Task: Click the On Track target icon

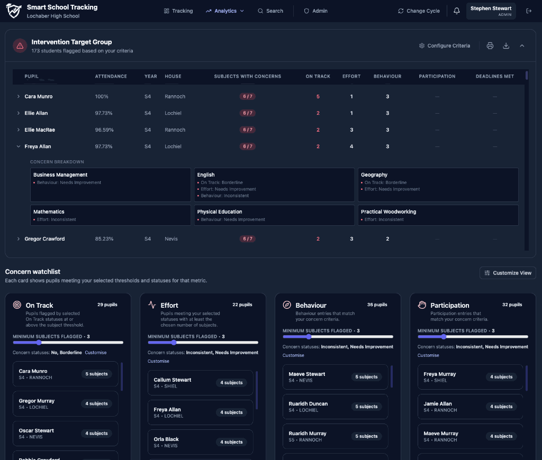Action: (x=17, y=305)
